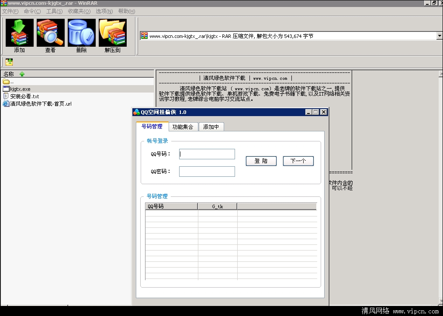Viewport: 443px width, 316px height.
Task: Click the Add (添加) toolbar icon
Action: click(20, 33)
